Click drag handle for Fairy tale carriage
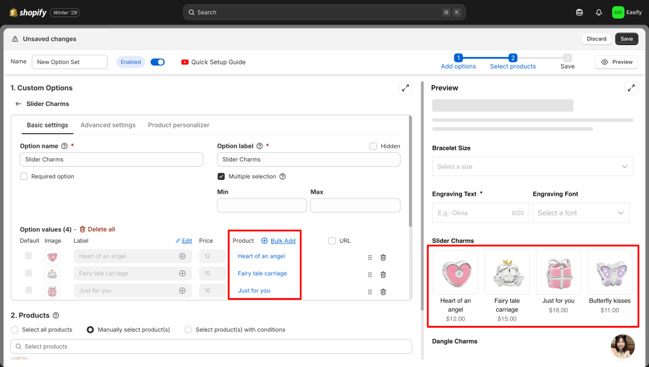Image resolution: width=649 pixels, height=367 pixels. click(x=370, y=274)
